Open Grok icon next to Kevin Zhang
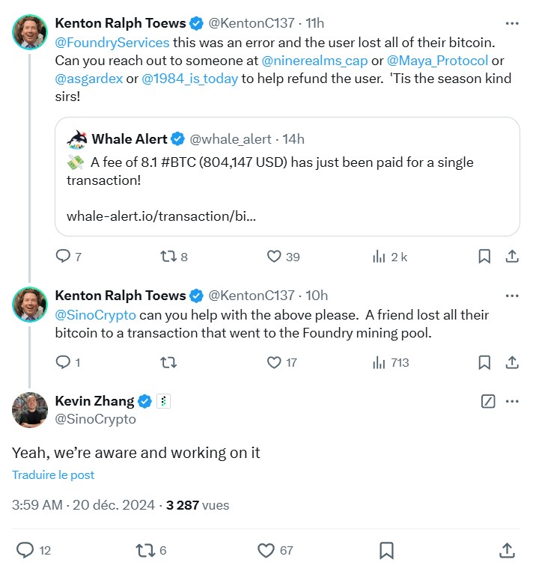 (x=488, y=402)
